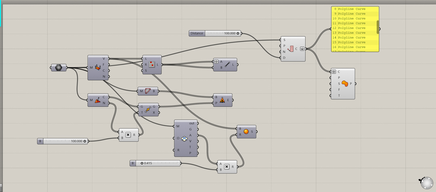Viewport: 436px width, 192px height.
Task: Select the orange blob component icon
Action: pos(344,84)
